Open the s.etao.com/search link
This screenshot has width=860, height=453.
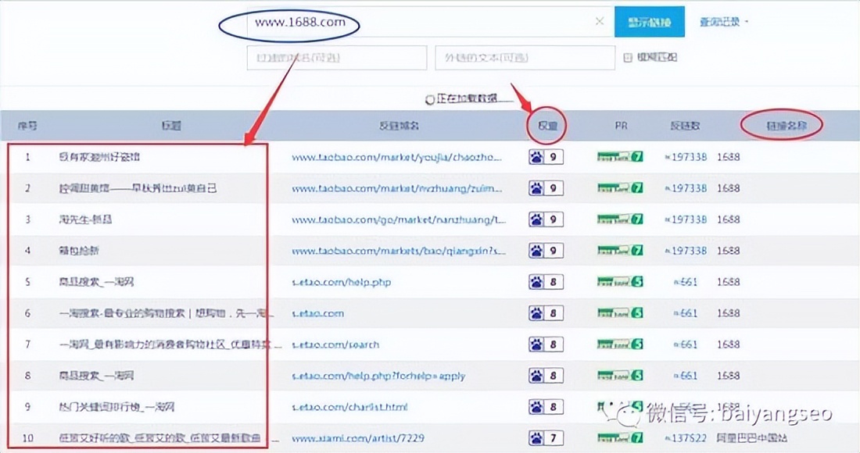tap(339, 344)
